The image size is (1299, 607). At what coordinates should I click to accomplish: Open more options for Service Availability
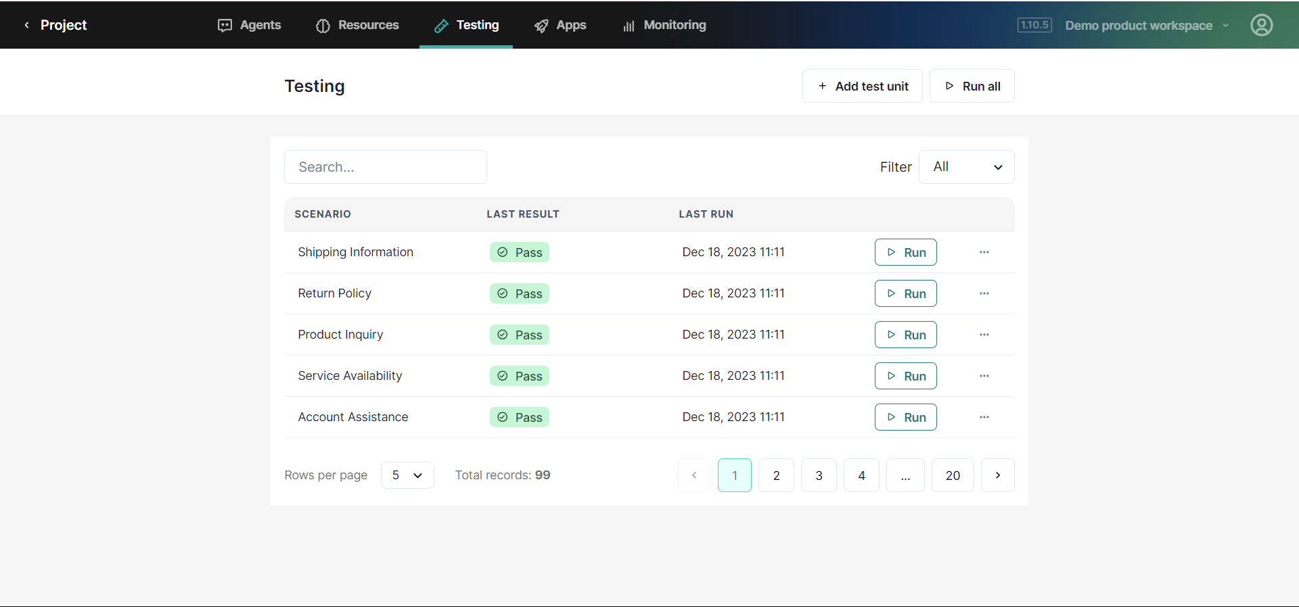[984, 376]
